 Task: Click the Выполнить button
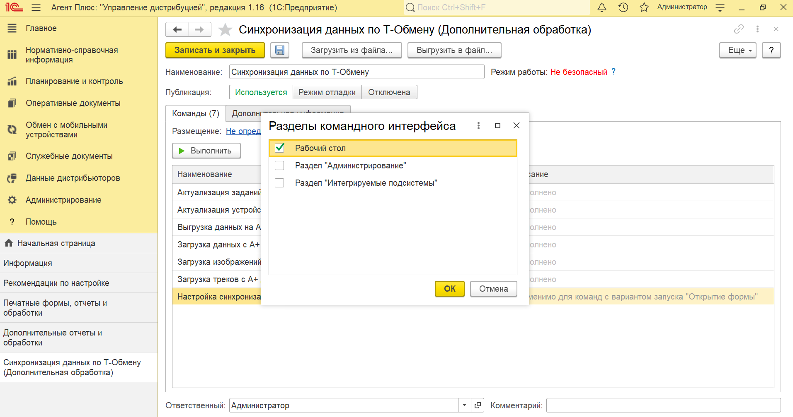pos(206,151)
